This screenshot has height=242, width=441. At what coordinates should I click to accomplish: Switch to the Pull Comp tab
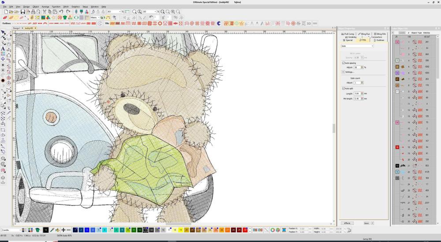(348, 34)
